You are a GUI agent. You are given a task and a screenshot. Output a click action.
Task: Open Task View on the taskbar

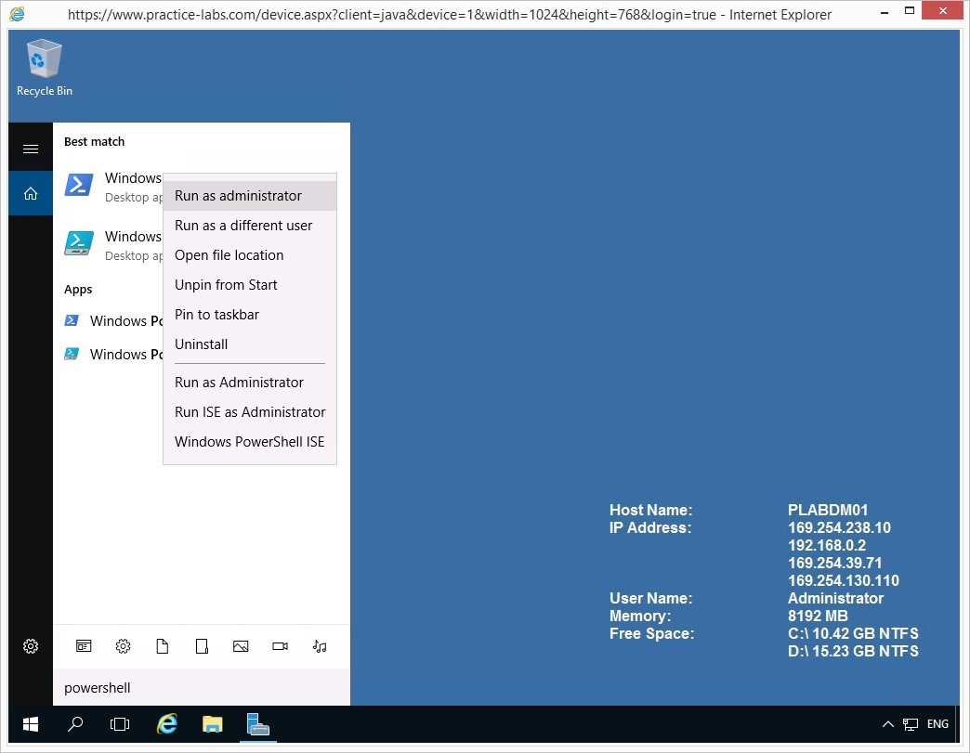coord(120,724)
